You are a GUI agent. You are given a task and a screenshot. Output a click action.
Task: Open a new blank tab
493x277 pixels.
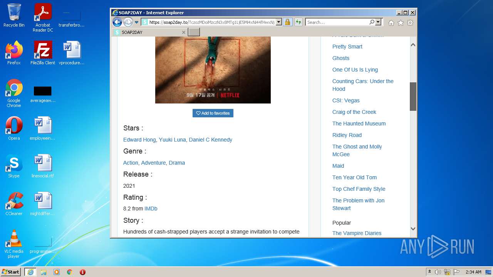(194, 32)
